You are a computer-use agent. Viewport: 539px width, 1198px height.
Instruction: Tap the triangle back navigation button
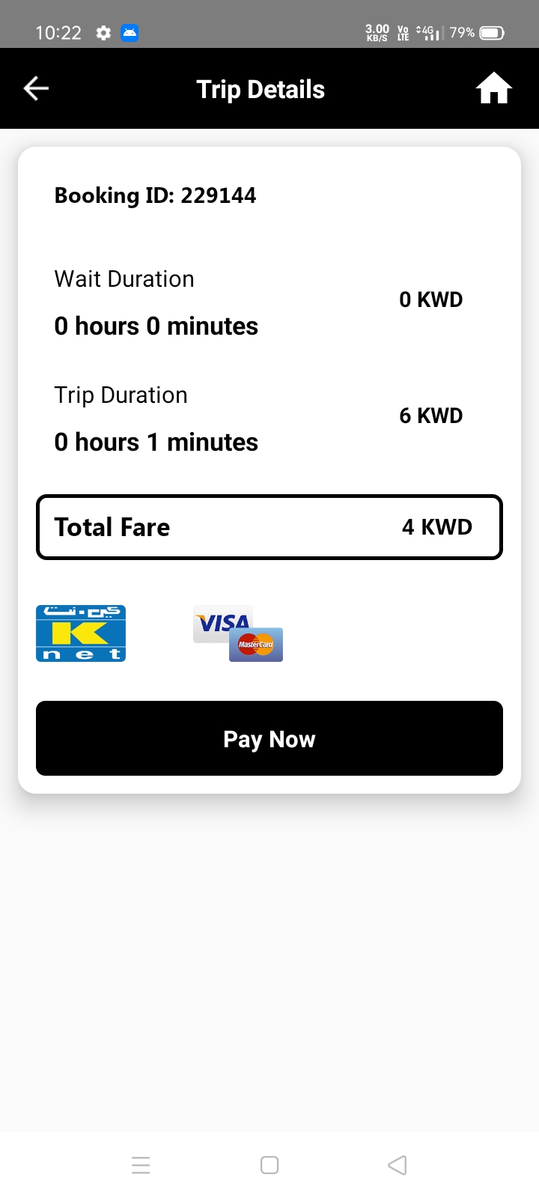click(398, 1165)
